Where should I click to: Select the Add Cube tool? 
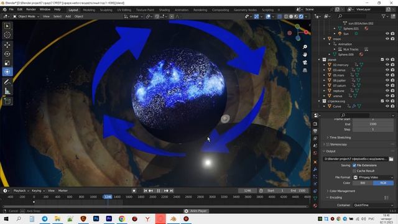coord(7,101)
